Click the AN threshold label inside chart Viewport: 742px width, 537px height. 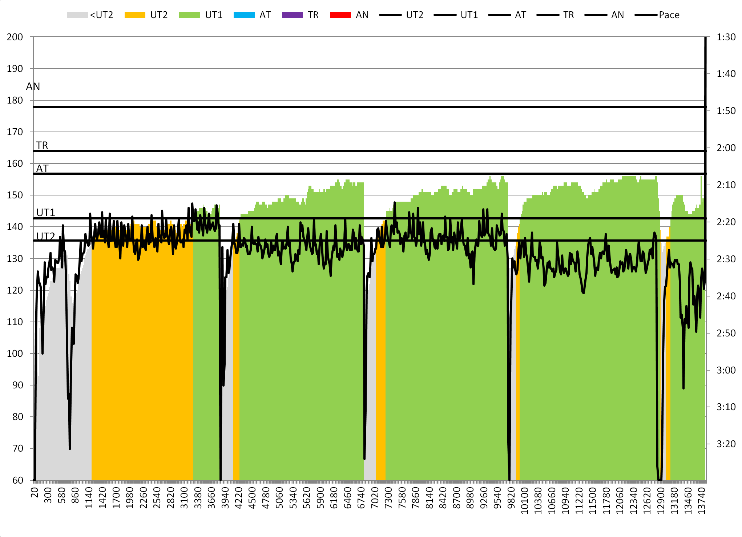[33, 86]
